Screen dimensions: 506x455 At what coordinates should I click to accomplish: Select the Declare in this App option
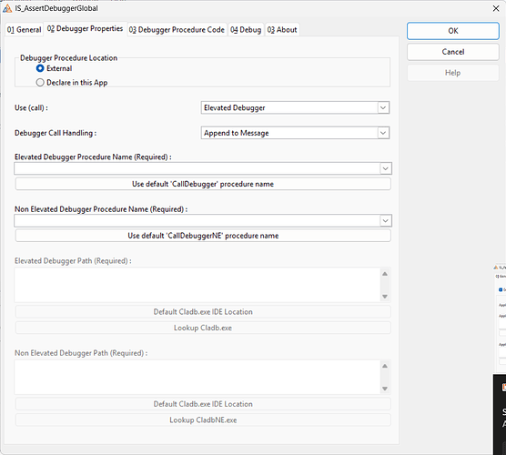coord(40,83)
